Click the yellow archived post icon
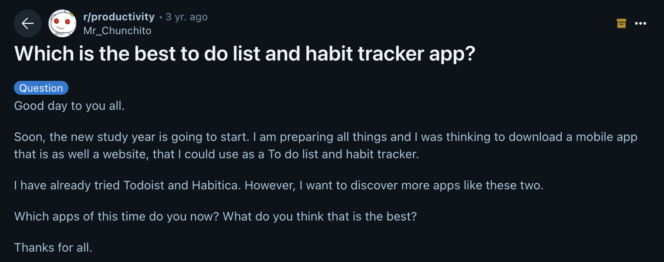Viewport: 664px width, 262px height. (x=622, y=23)
